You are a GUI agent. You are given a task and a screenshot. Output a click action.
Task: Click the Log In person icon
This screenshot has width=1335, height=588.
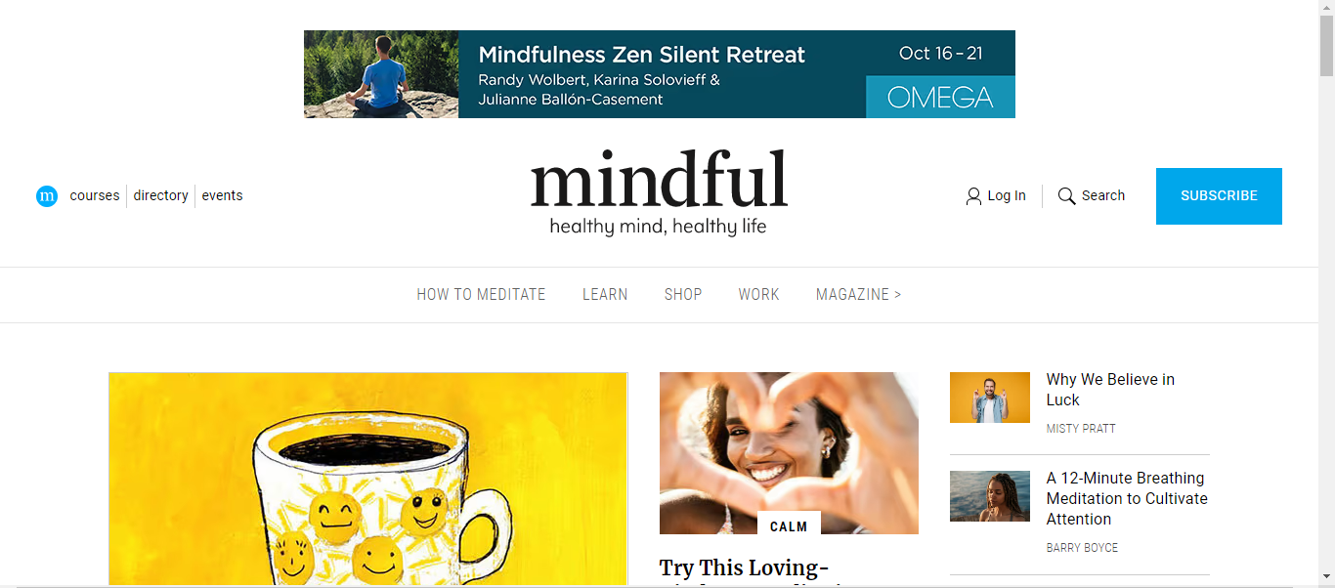point(973,196)
